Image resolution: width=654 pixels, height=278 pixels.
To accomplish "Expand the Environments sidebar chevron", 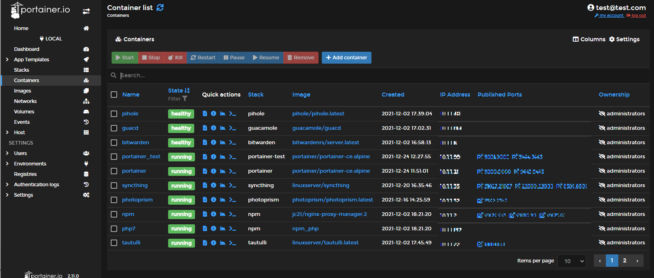I will tap(7, 164).
